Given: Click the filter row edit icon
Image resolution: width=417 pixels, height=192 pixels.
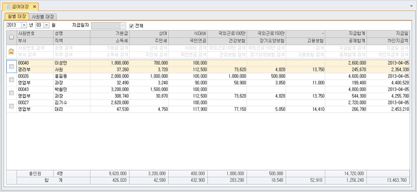Looking at the screenshot, I should click(x=11, y=52).
